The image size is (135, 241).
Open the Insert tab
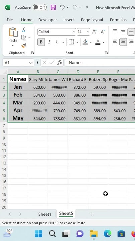click(x=69, y=20)
